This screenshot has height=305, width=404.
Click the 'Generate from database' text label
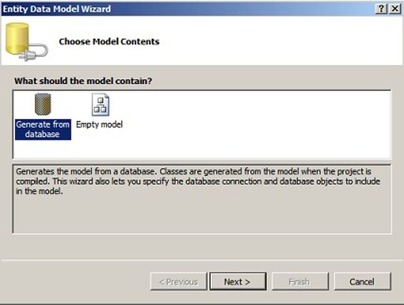point(42,129)
